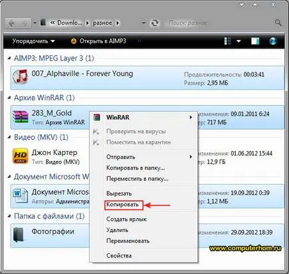Change view with the view icon

(x=228, y=41)
